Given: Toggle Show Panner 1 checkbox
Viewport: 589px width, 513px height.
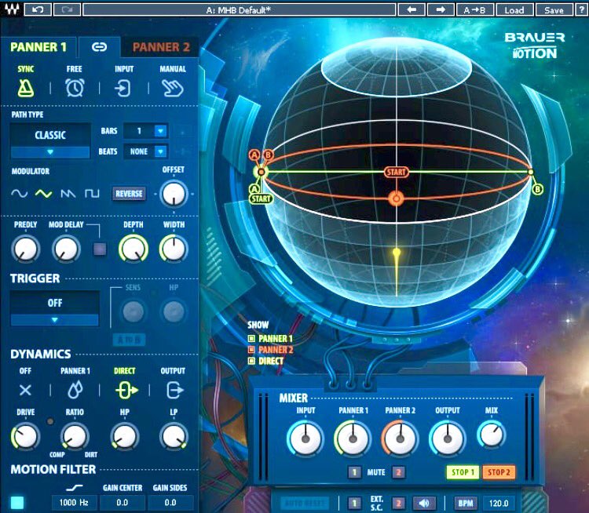Looking at the screenshot, I should click(251, 339).
